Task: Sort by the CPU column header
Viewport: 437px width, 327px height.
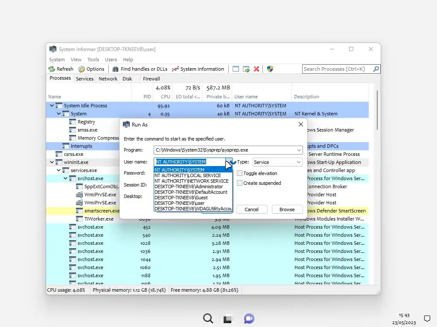Action: click(162, 97)
